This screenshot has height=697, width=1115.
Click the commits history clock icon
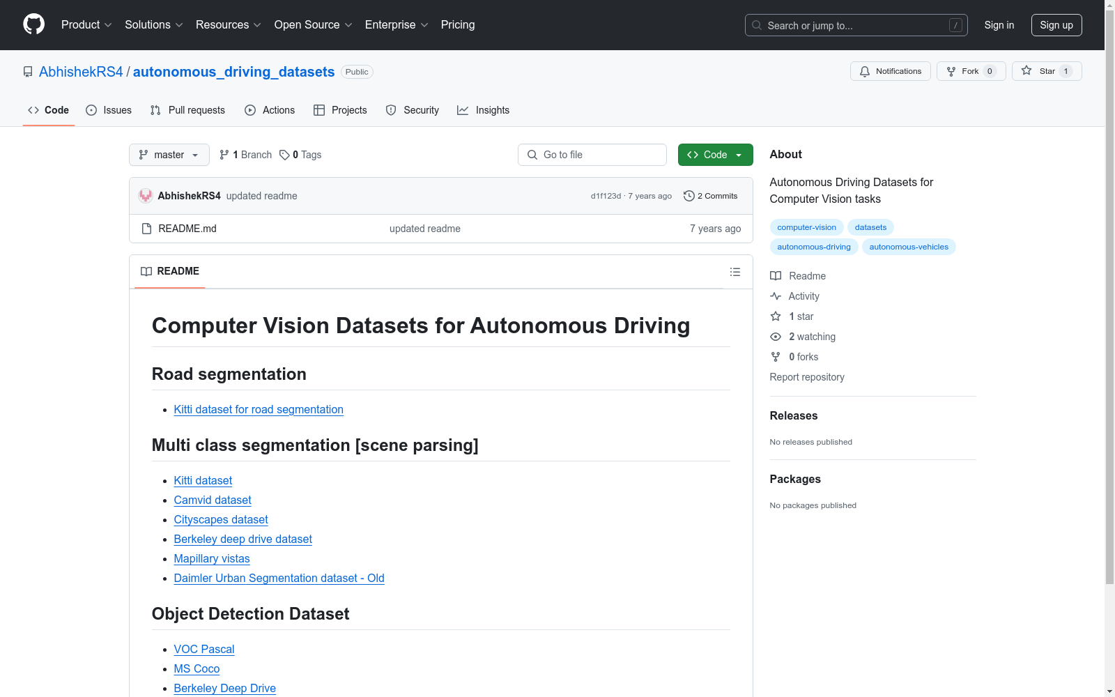(x=689, y=196)
